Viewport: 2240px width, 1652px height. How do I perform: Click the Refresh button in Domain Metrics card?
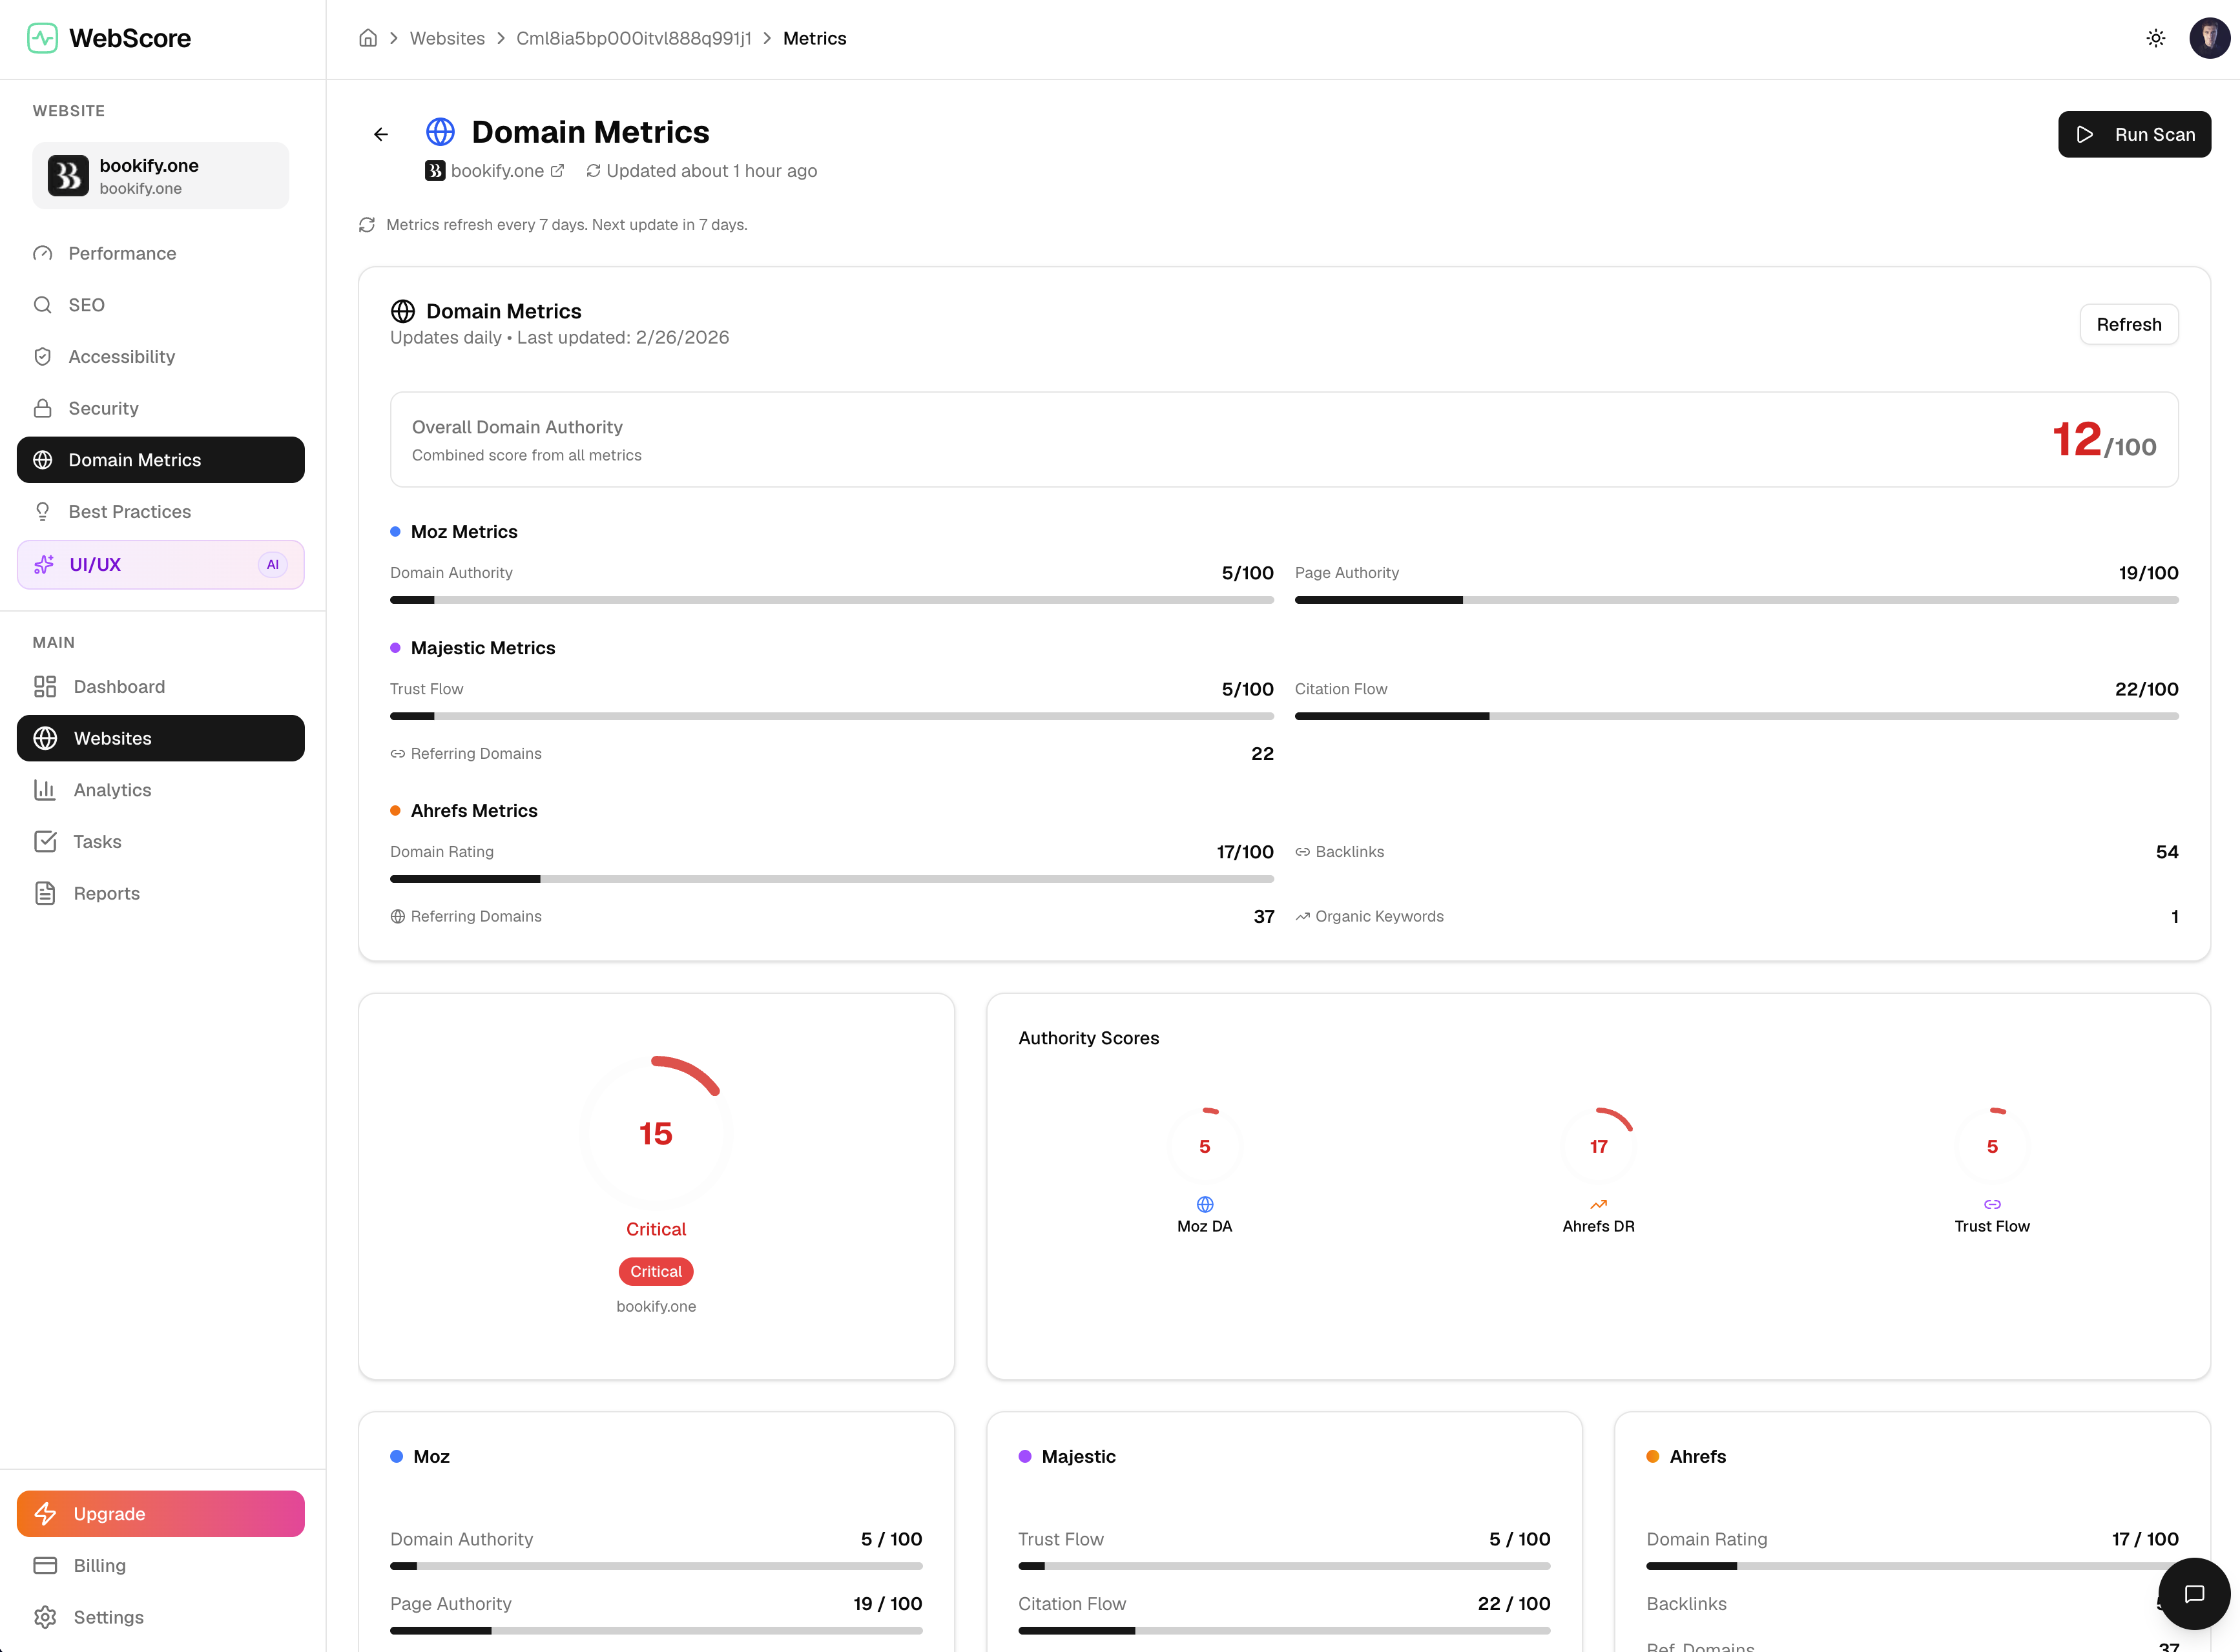[x=2128, y=324]
